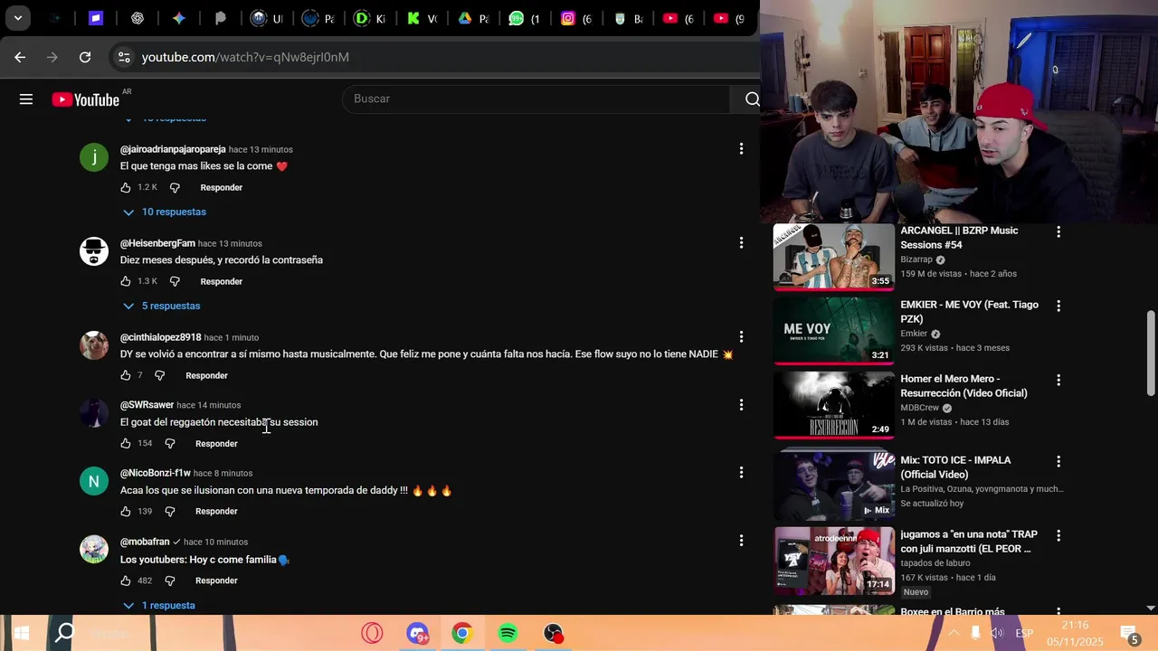Like the @cinthialopez8918 comment
Screen dimensions: 1158x651
(x=126, y=375)
